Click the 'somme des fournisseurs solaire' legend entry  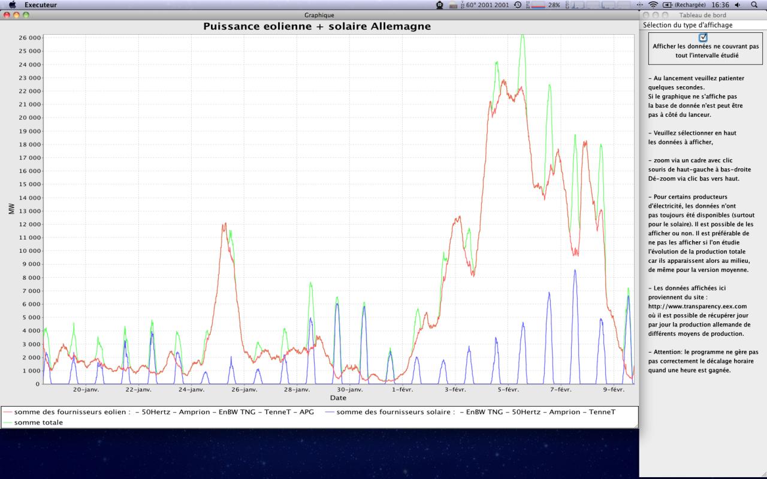470,412
